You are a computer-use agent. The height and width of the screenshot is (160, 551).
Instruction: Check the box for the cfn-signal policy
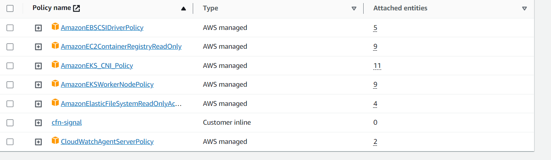point(10,123)
